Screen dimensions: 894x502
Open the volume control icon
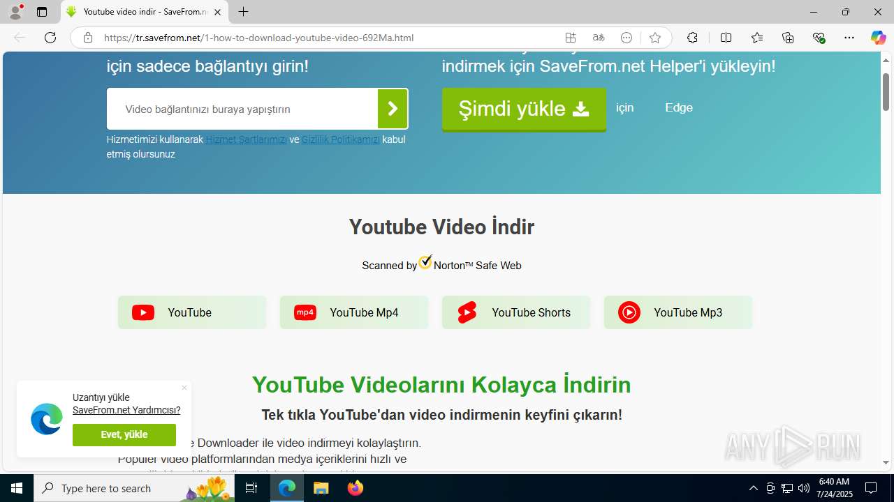coord(804,488)
